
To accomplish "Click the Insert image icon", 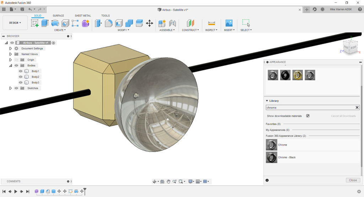I will click(229, 23).
